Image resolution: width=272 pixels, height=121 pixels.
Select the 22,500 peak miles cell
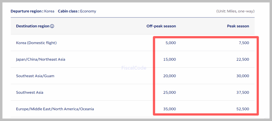(243, 59)
